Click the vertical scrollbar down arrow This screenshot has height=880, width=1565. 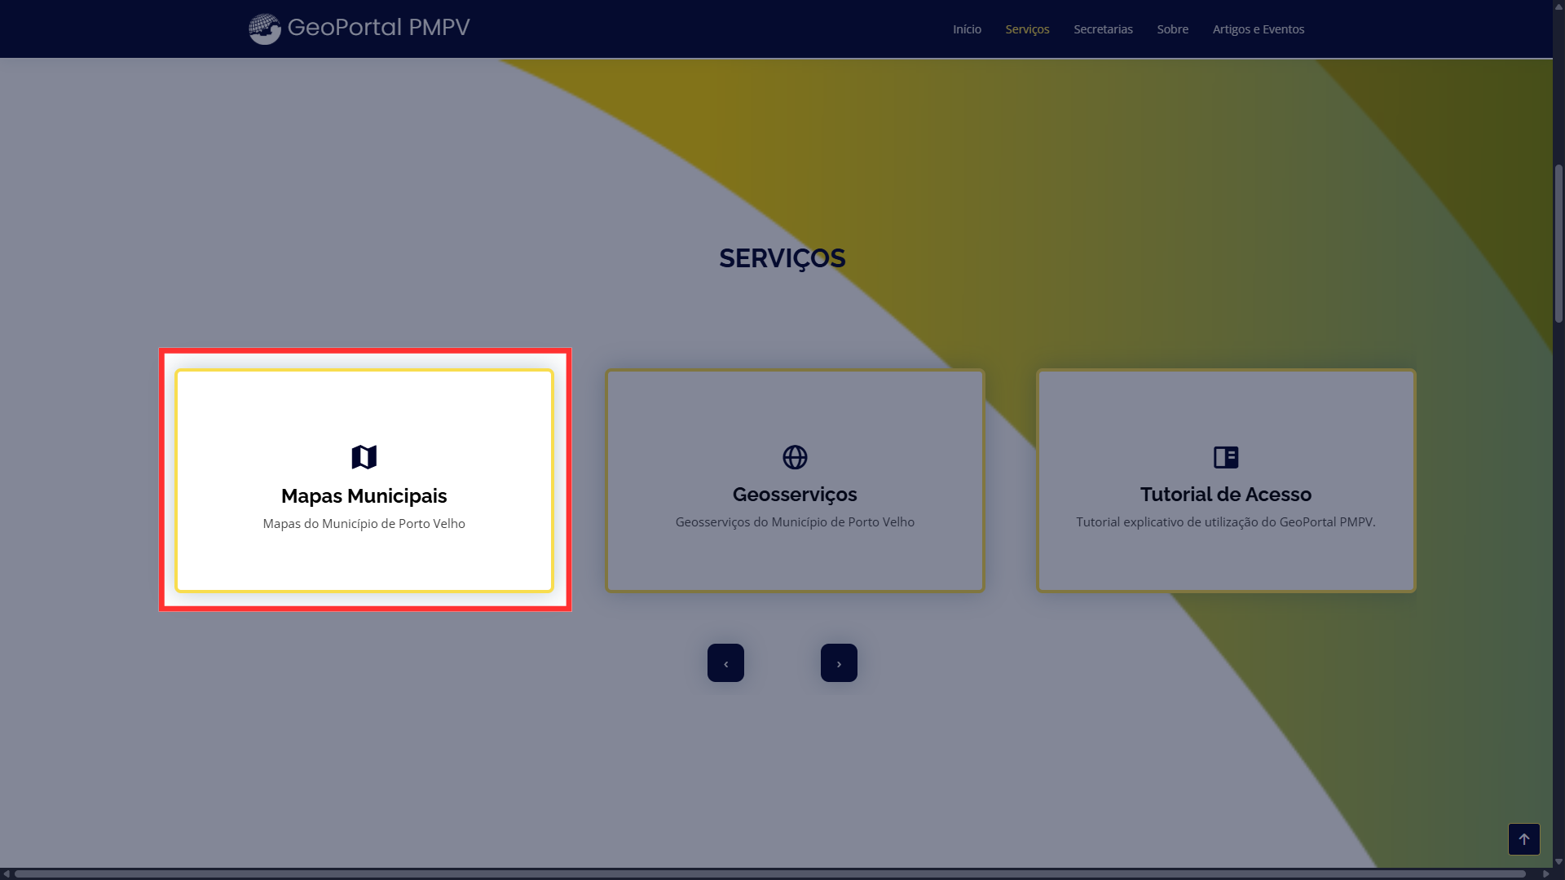click(x=1558, y=861)
